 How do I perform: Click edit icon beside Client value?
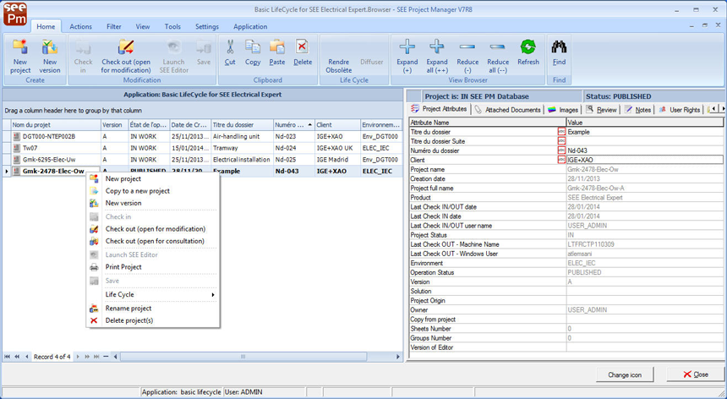[561, 160]
